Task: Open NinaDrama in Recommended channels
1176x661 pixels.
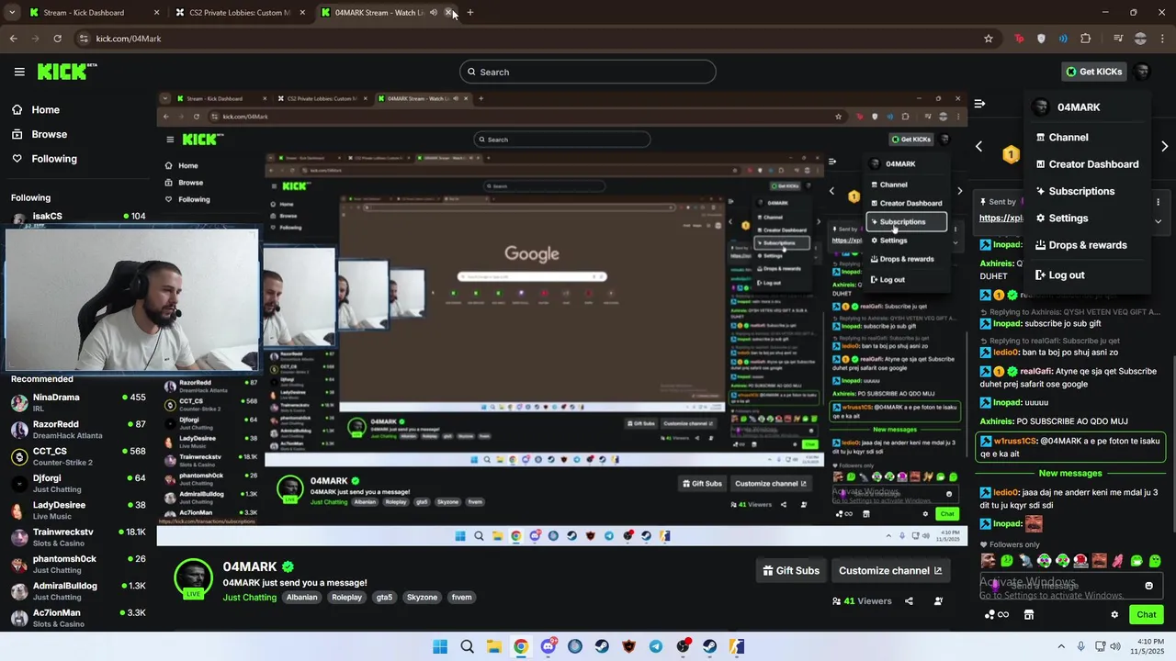Action: click(x=77, y=402)
